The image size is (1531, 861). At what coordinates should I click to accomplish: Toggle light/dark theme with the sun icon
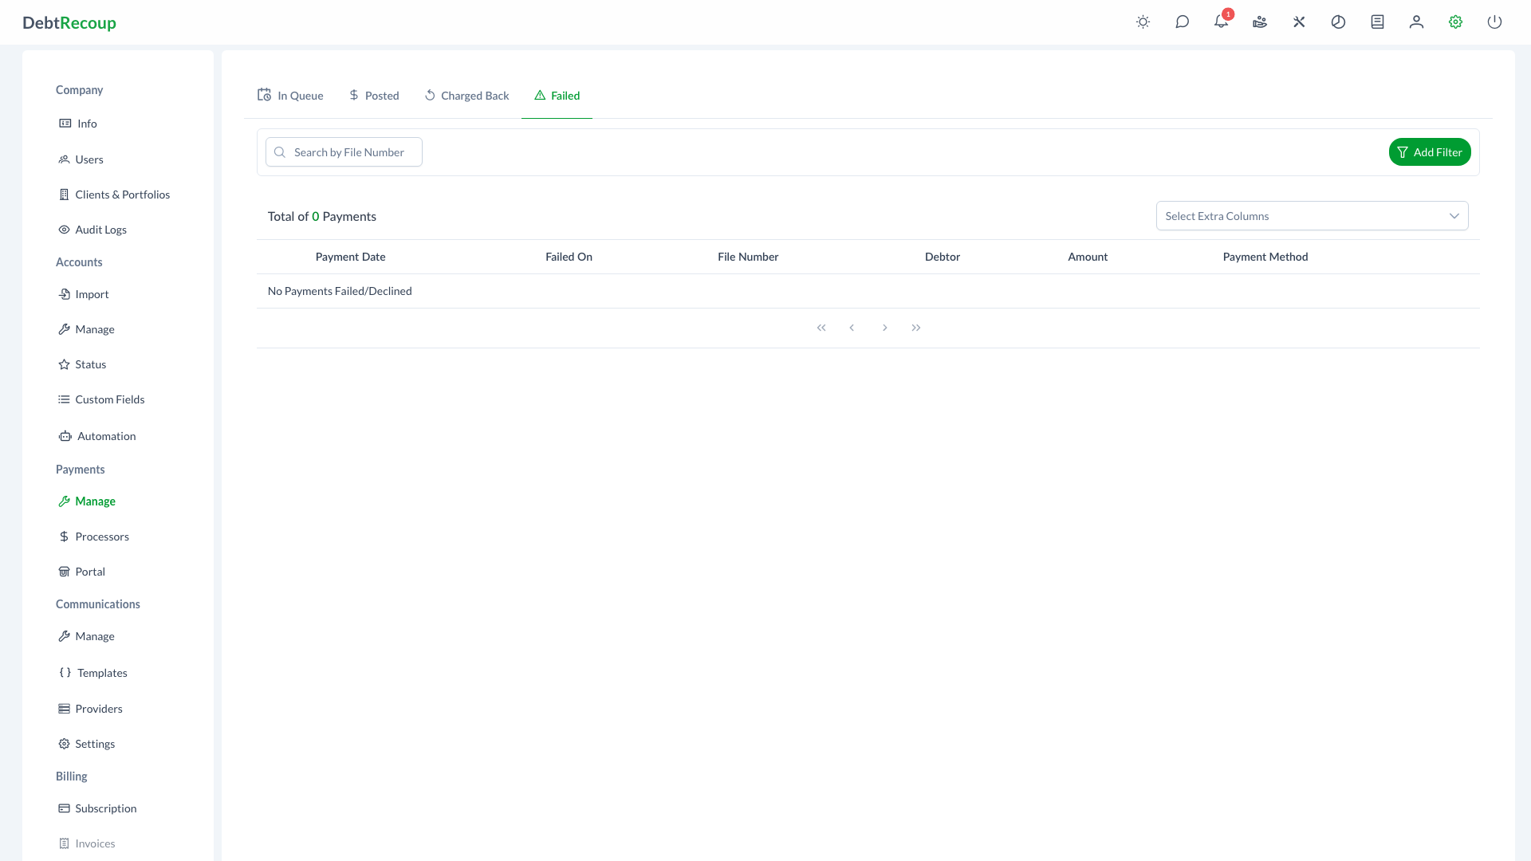coord(1143,22)
